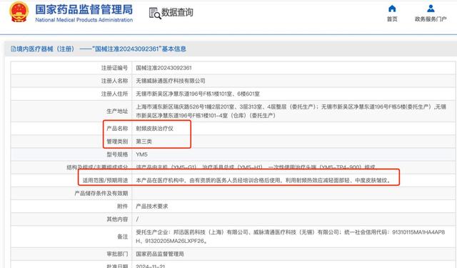Select product name 射频皮肤治疗仪

[154, 129]
